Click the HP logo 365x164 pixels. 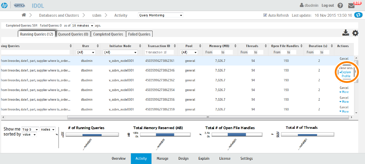tap(5, 5)
